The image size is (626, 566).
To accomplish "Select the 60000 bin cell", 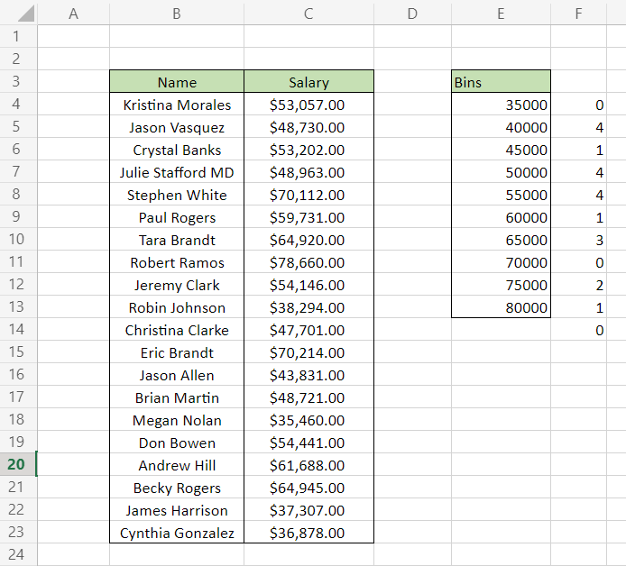I will tap(501, 217).
